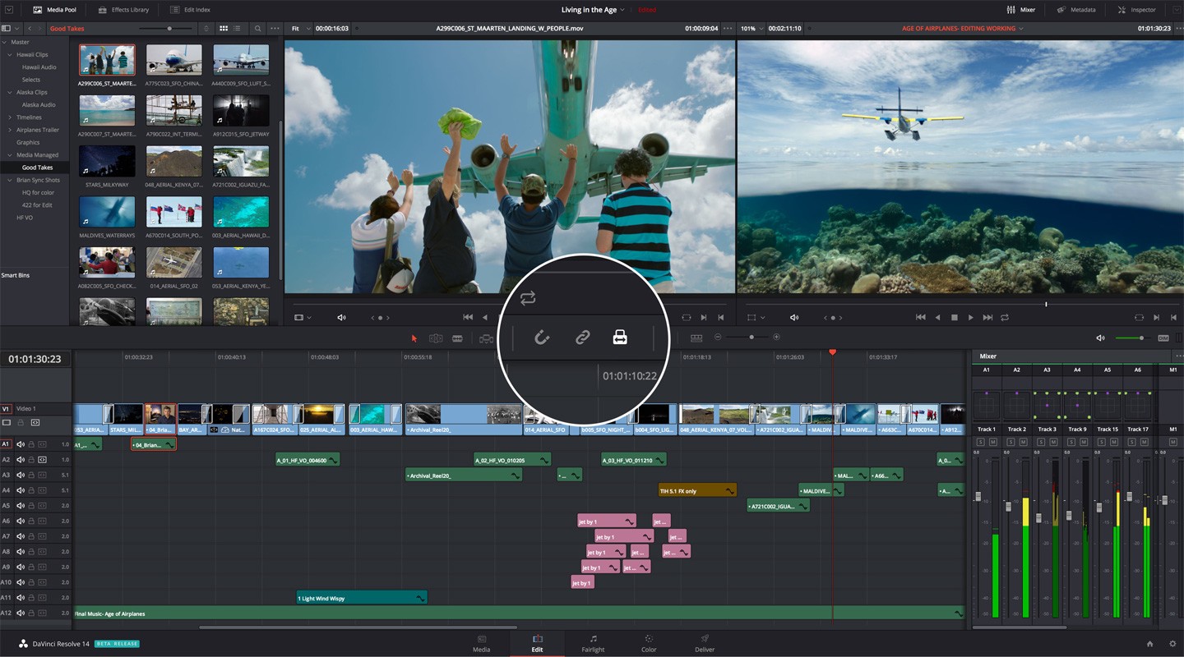1184x657 pixels.
Task: Open the project manager home icon
Action: [x=1150, y=644]
